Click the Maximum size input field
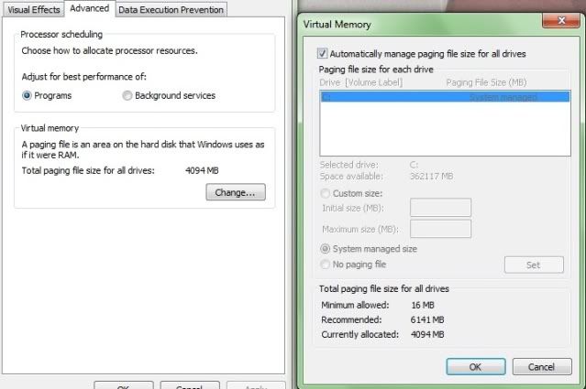The height and width of the screenshot is (389, 586). pos(440,229)
